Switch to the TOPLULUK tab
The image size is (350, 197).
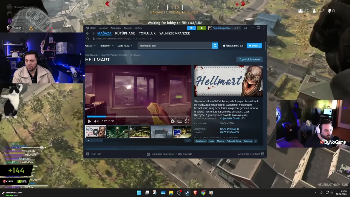click(x=147, y=33)
